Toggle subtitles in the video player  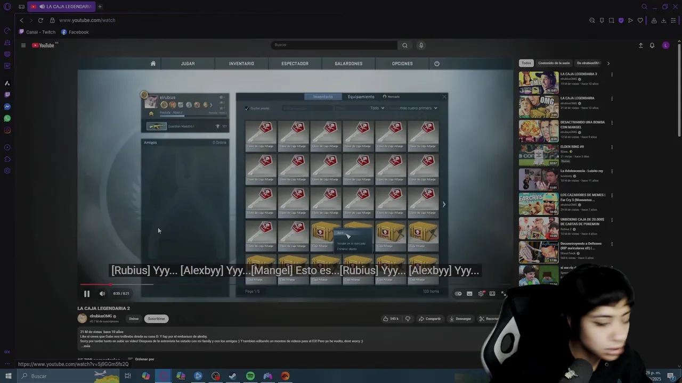(x=469, y=294)
